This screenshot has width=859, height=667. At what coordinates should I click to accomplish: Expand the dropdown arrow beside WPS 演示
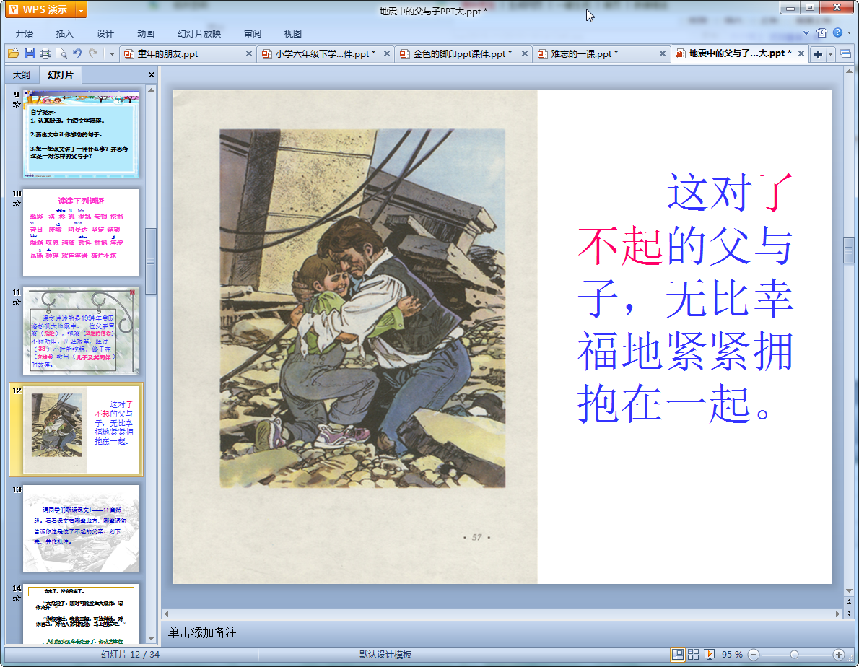(81, 10)
